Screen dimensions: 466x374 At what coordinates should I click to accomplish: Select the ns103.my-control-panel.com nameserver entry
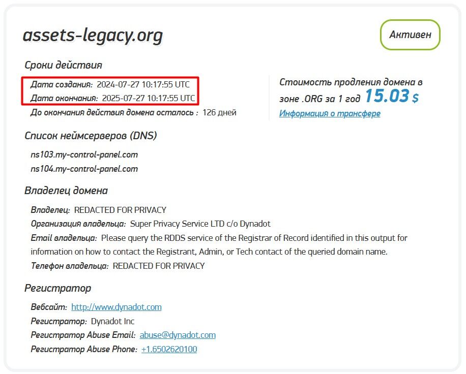click(84, 154)
